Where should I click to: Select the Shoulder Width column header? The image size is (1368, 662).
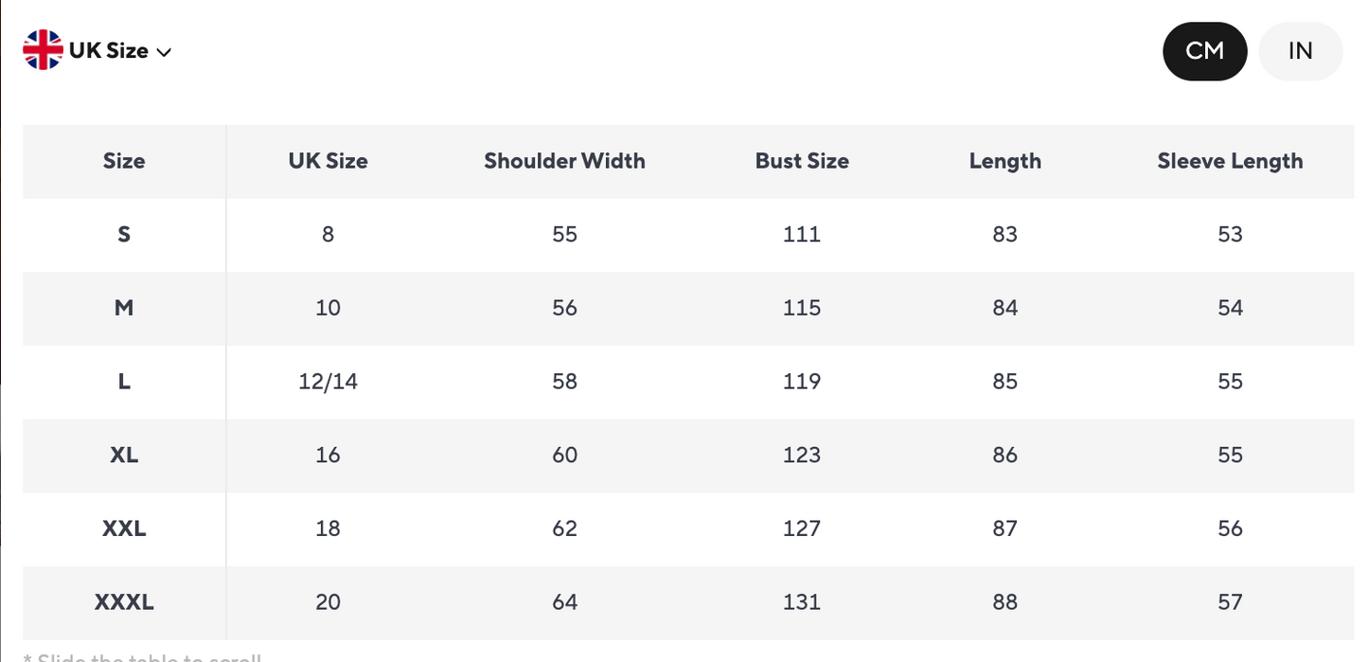tap(564, 161)
